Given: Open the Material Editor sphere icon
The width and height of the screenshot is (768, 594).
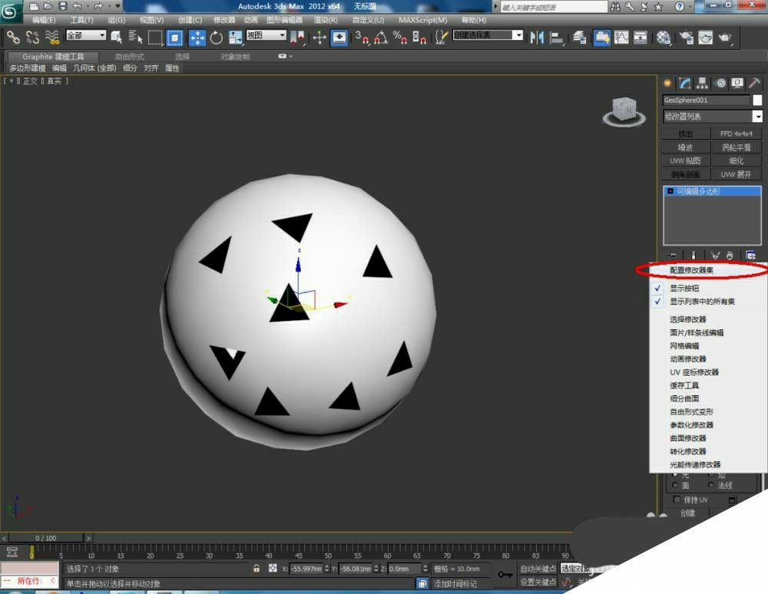Looking at the screenshot, I should click(664, 37).
